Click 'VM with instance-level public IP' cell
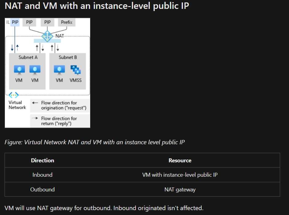 pyautogui.click(x=180, y=175)
